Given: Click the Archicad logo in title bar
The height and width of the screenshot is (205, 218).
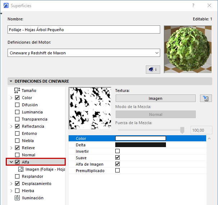Looking at the screenshot, I should tap(6, 6).
